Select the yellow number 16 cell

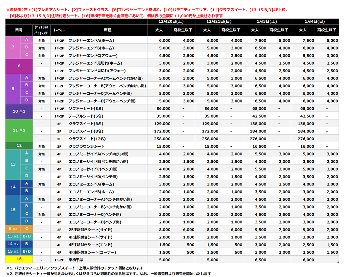[x=19, y=260]
